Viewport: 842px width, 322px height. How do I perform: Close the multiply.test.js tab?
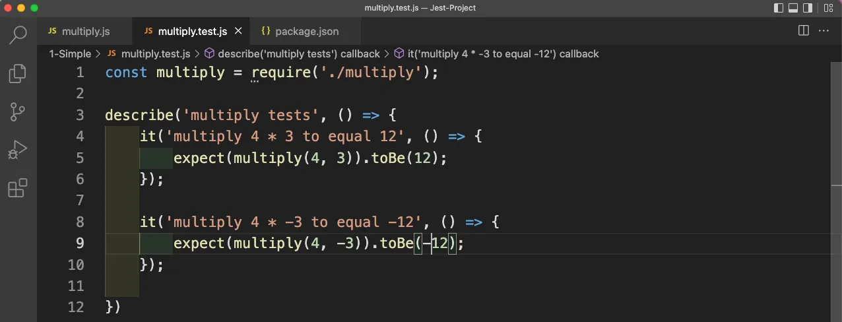[238, 31]
